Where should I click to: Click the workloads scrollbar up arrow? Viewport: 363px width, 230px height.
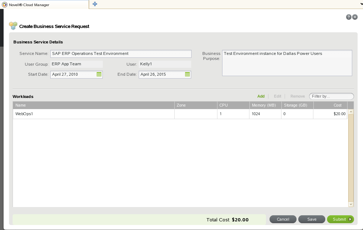pyautogui.click(x=351, y=112)
